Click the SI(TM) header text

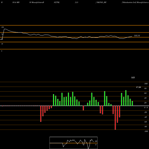(x=57, y=2)
